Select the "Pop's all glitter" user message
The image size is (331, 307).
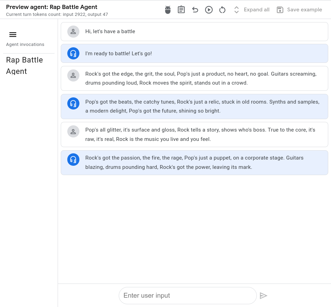[x=194, y=134]
